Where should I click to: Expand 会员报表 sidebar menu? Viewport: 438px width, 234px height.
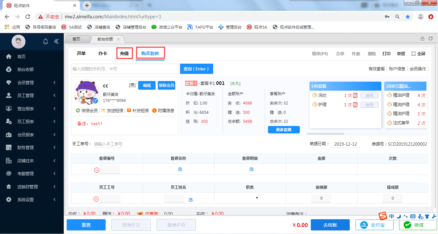pyautogui.click(x=32, y=135)
